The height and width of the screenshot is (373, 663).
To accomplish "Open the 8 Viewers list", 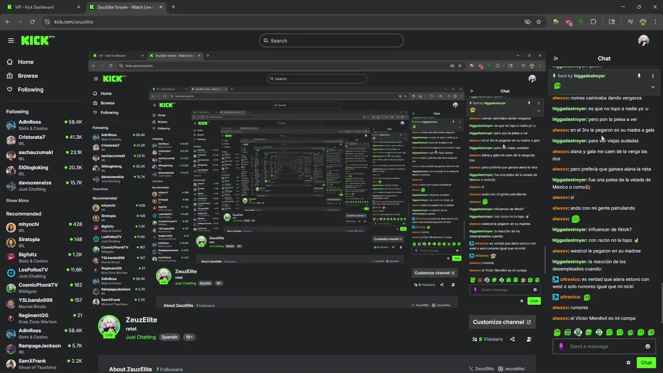I will click(x=487, y=339).
